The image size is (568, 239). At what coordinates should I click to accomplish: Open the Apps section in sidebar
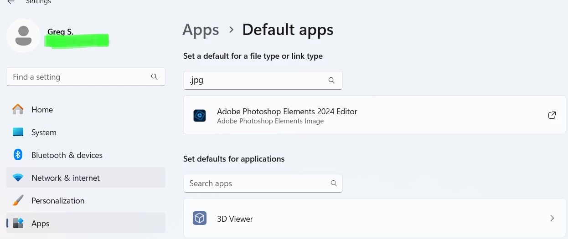click(x=40, y=224)
